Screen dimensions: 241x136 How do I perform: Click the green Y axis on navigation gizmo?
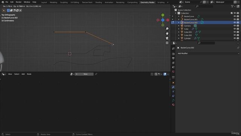pos(163,15)
